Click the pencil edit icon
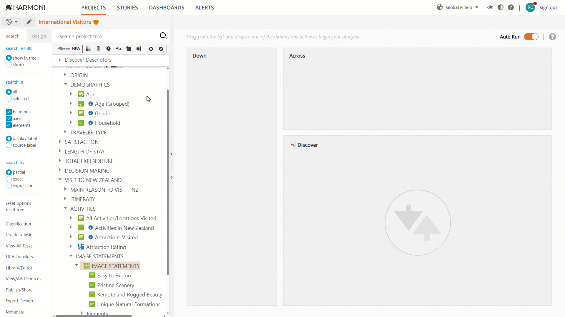Viewport: 565px width, 317px height. pos(29,22)
